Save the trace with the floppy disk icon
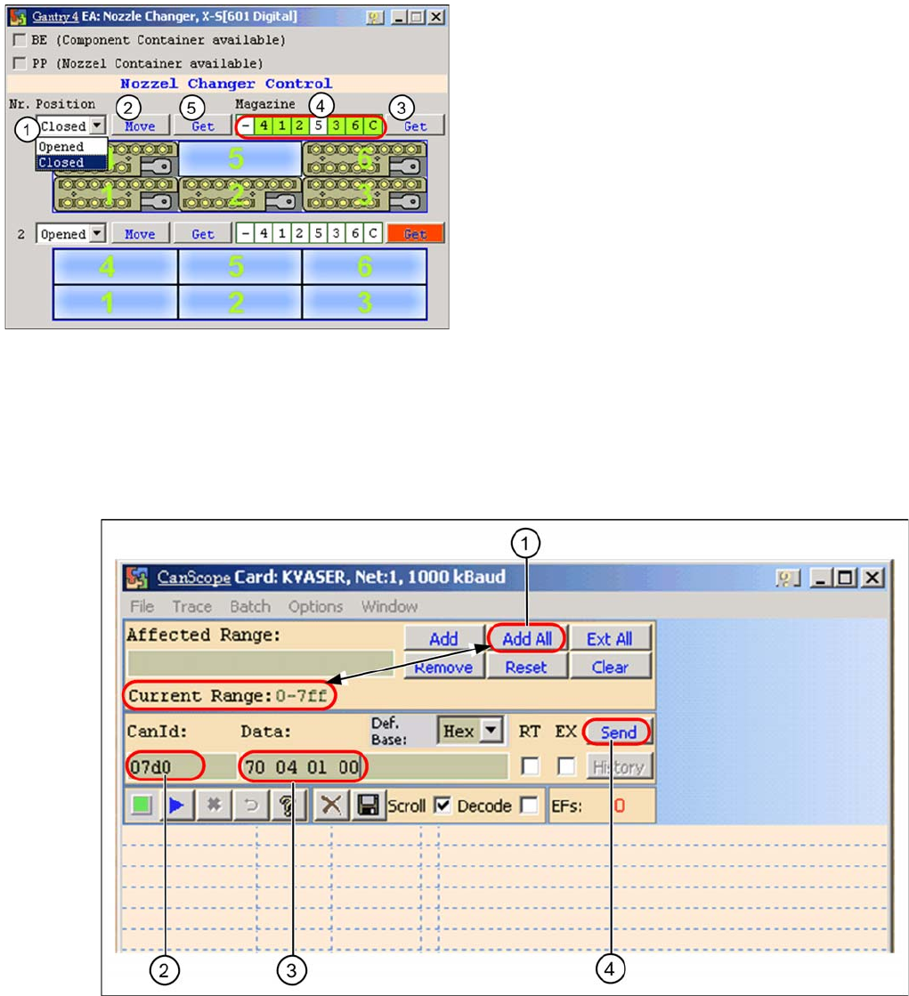909x996 pixels. coord(368,805)
